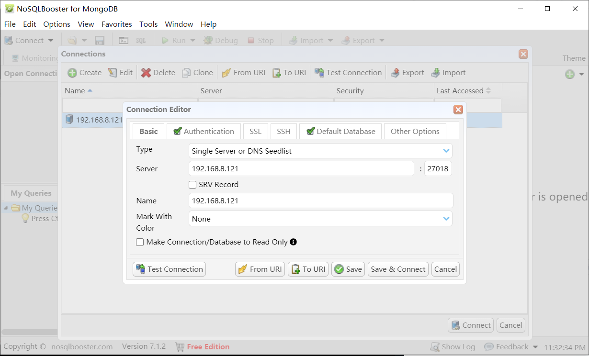Delete the selected connection in Connections
The image size is (589, 356).
pos(158,73)
